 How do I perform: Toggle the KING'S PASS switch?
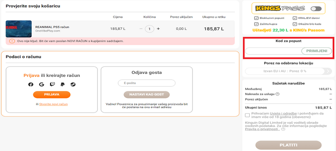tap(316, 9)
